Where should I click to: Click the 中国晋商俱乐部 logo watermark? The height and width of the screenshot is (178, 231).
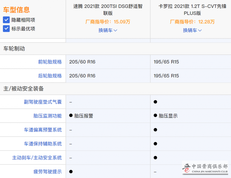(x=205, y=168)
